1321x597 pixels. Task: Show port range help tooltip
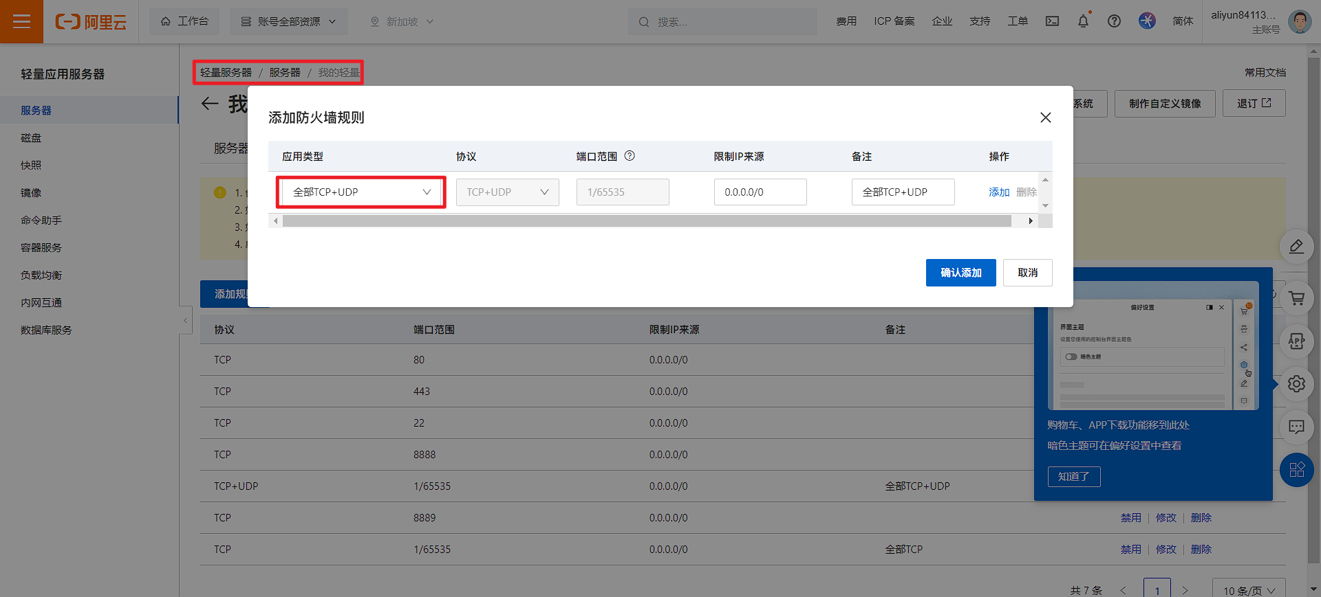click(630, 156)
